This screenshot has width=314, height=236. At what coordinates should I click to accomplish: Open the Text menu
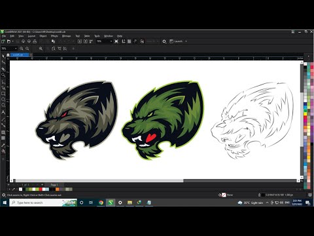click(x=77, y=36)
